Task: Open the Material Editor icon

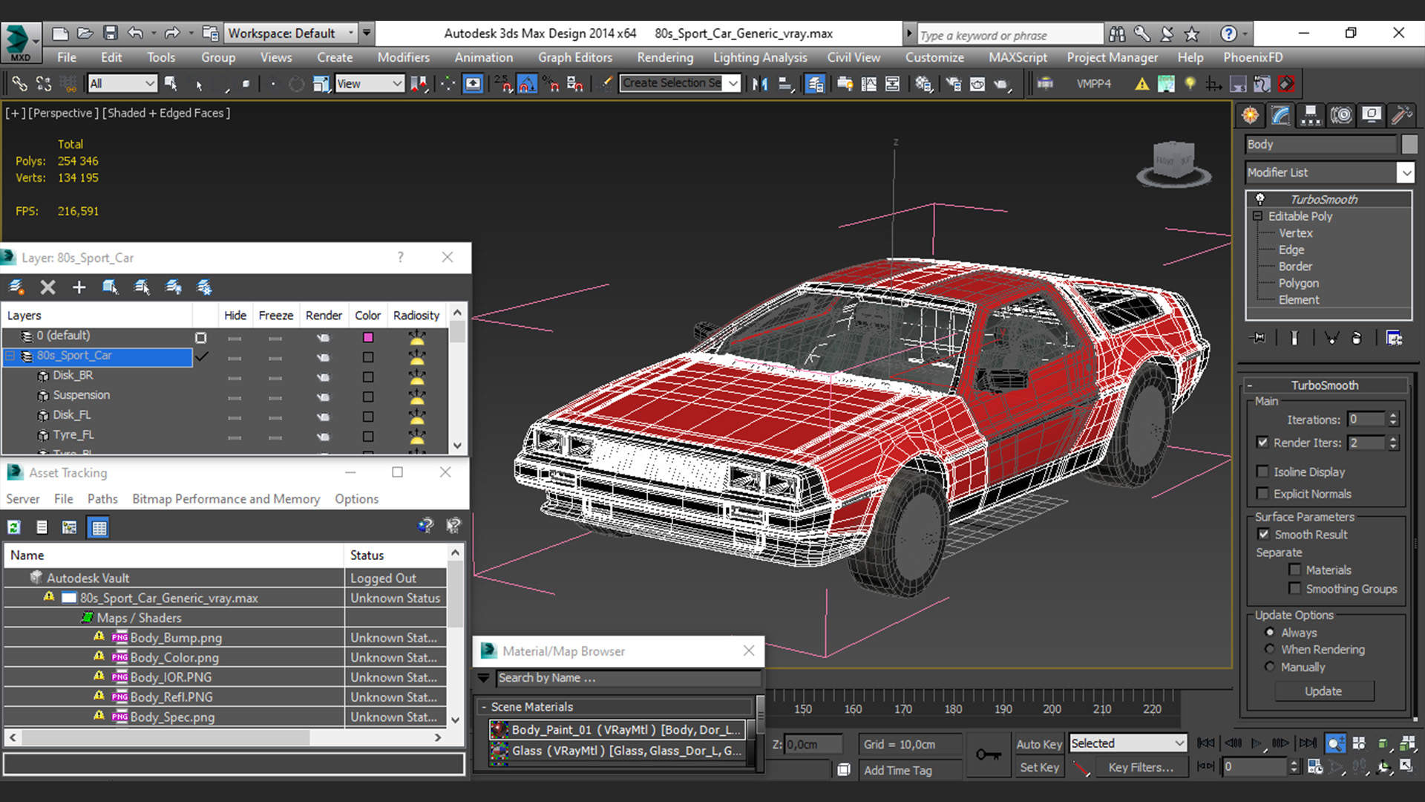Action: (x=923, y=84)
